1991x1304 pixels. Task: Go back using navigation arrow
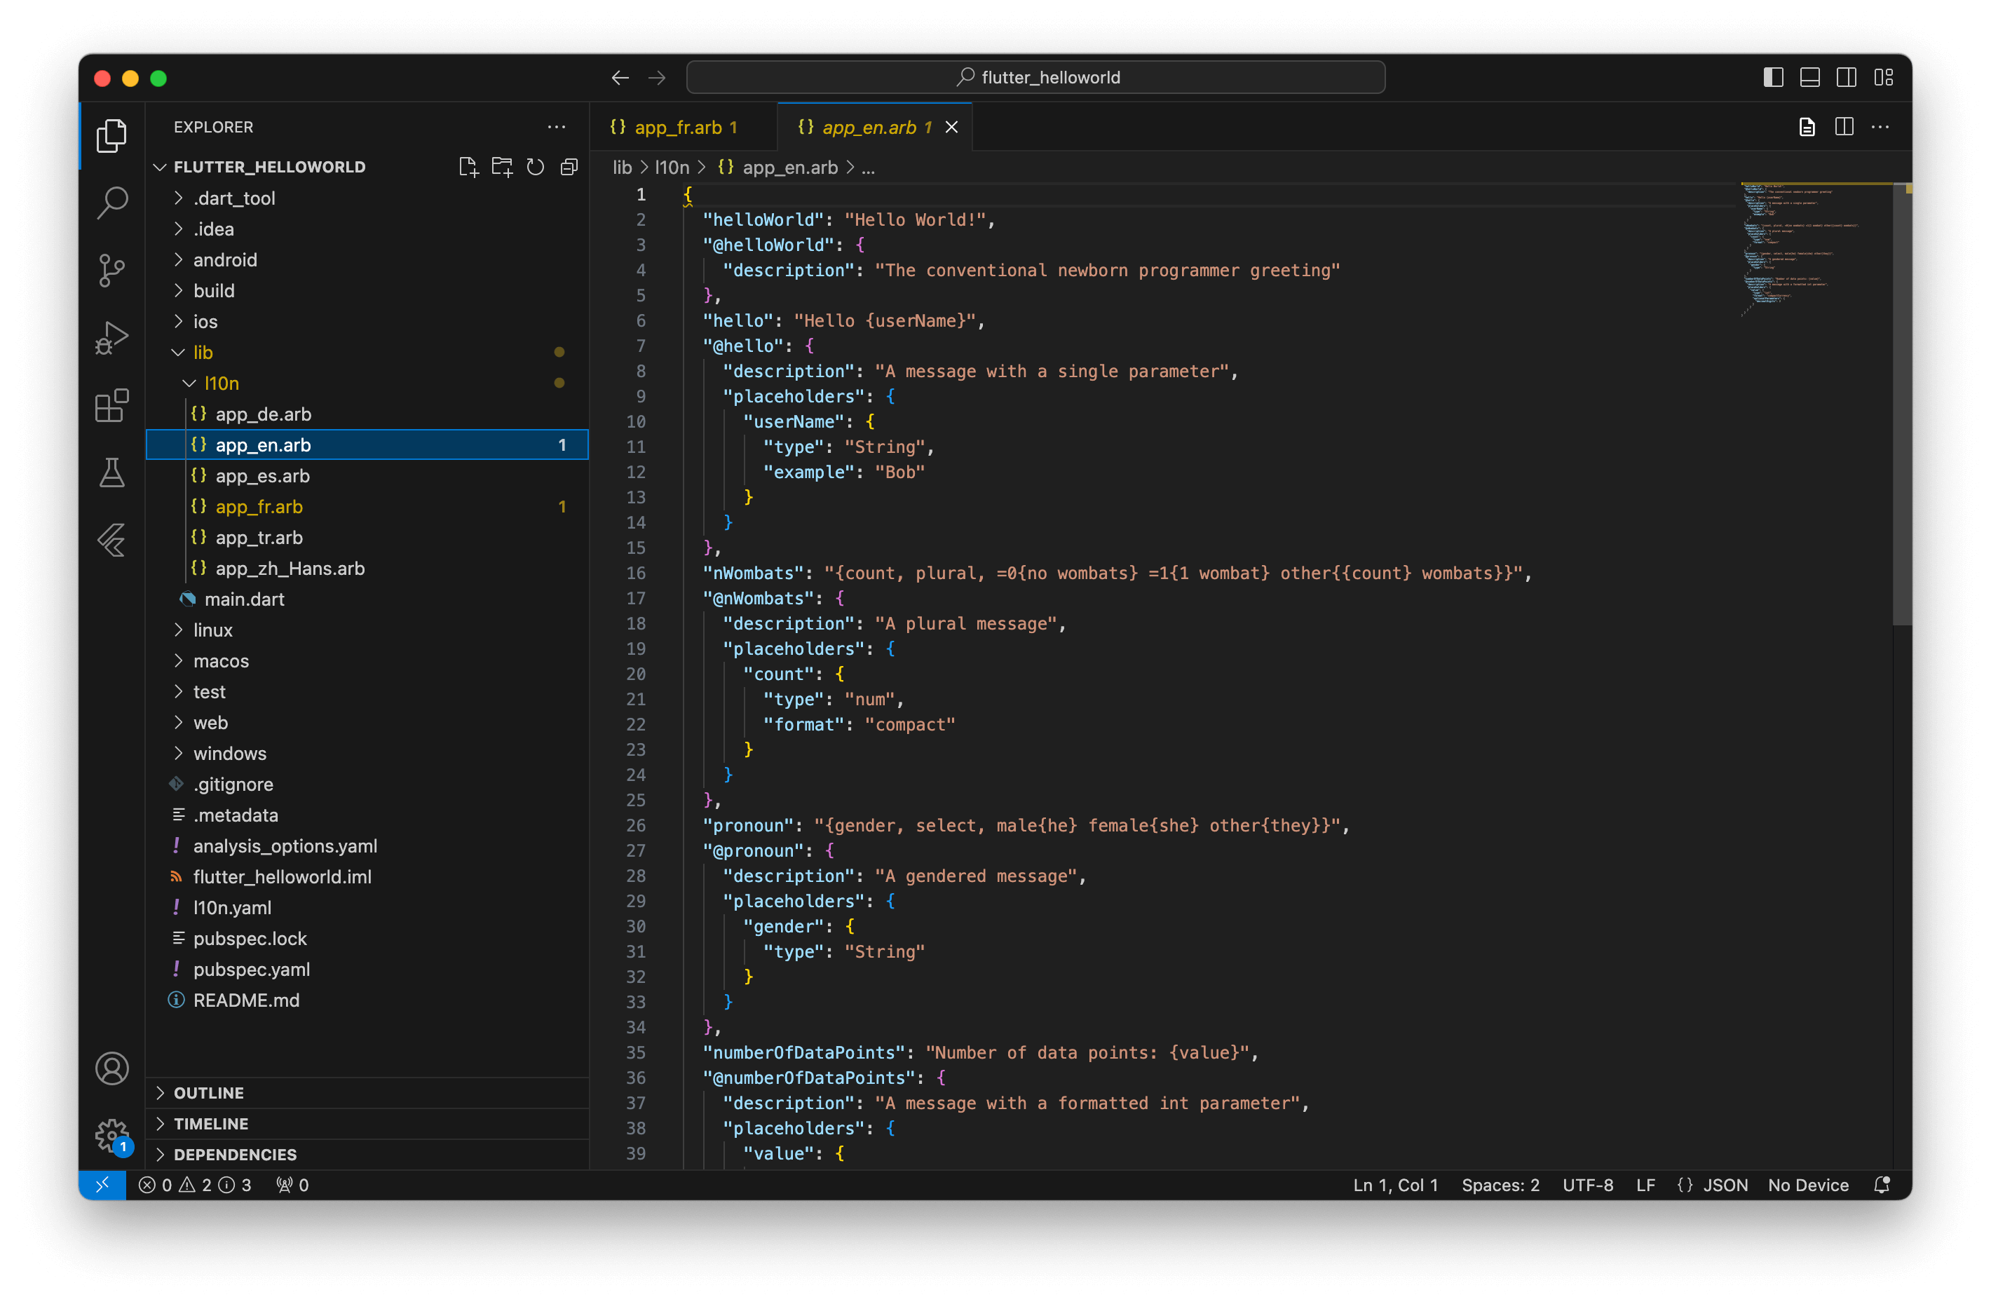pos(620,78)
